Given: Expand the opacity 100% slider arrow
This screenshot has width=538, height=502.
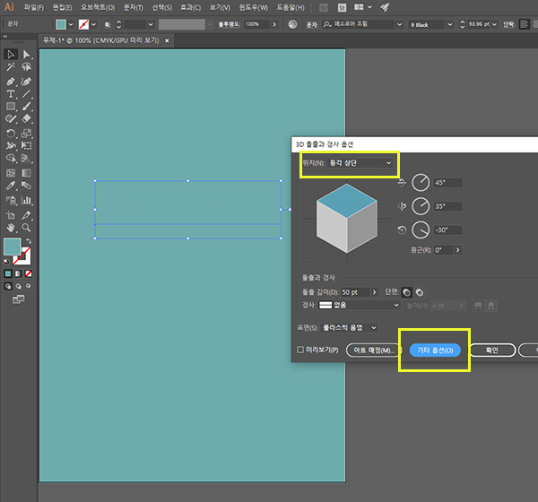Looking at the screenshot, I should (x=273, y=24).
